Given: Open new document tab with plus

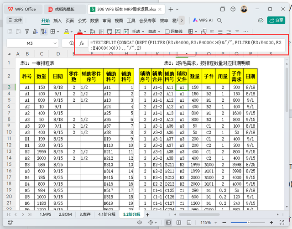Looking at the screenshot, I should (x=171, y=9).
